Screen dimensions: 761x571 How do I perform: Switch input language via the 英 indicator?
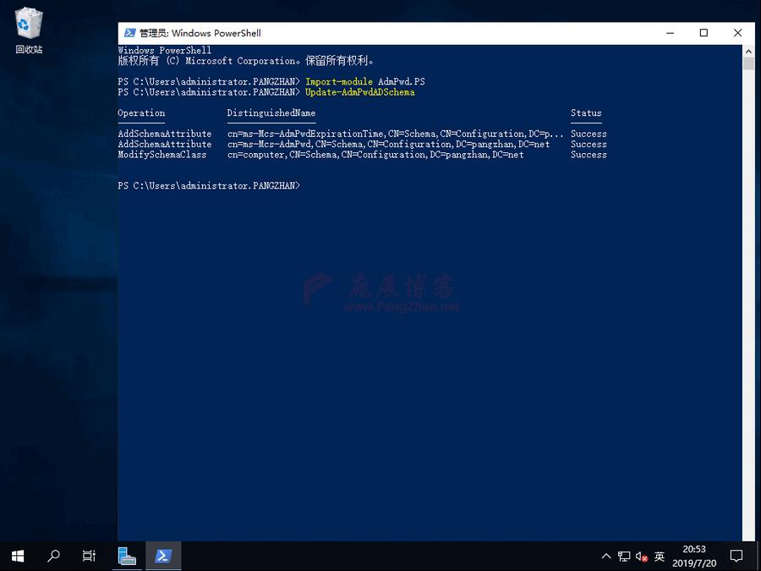pos(660,556)
